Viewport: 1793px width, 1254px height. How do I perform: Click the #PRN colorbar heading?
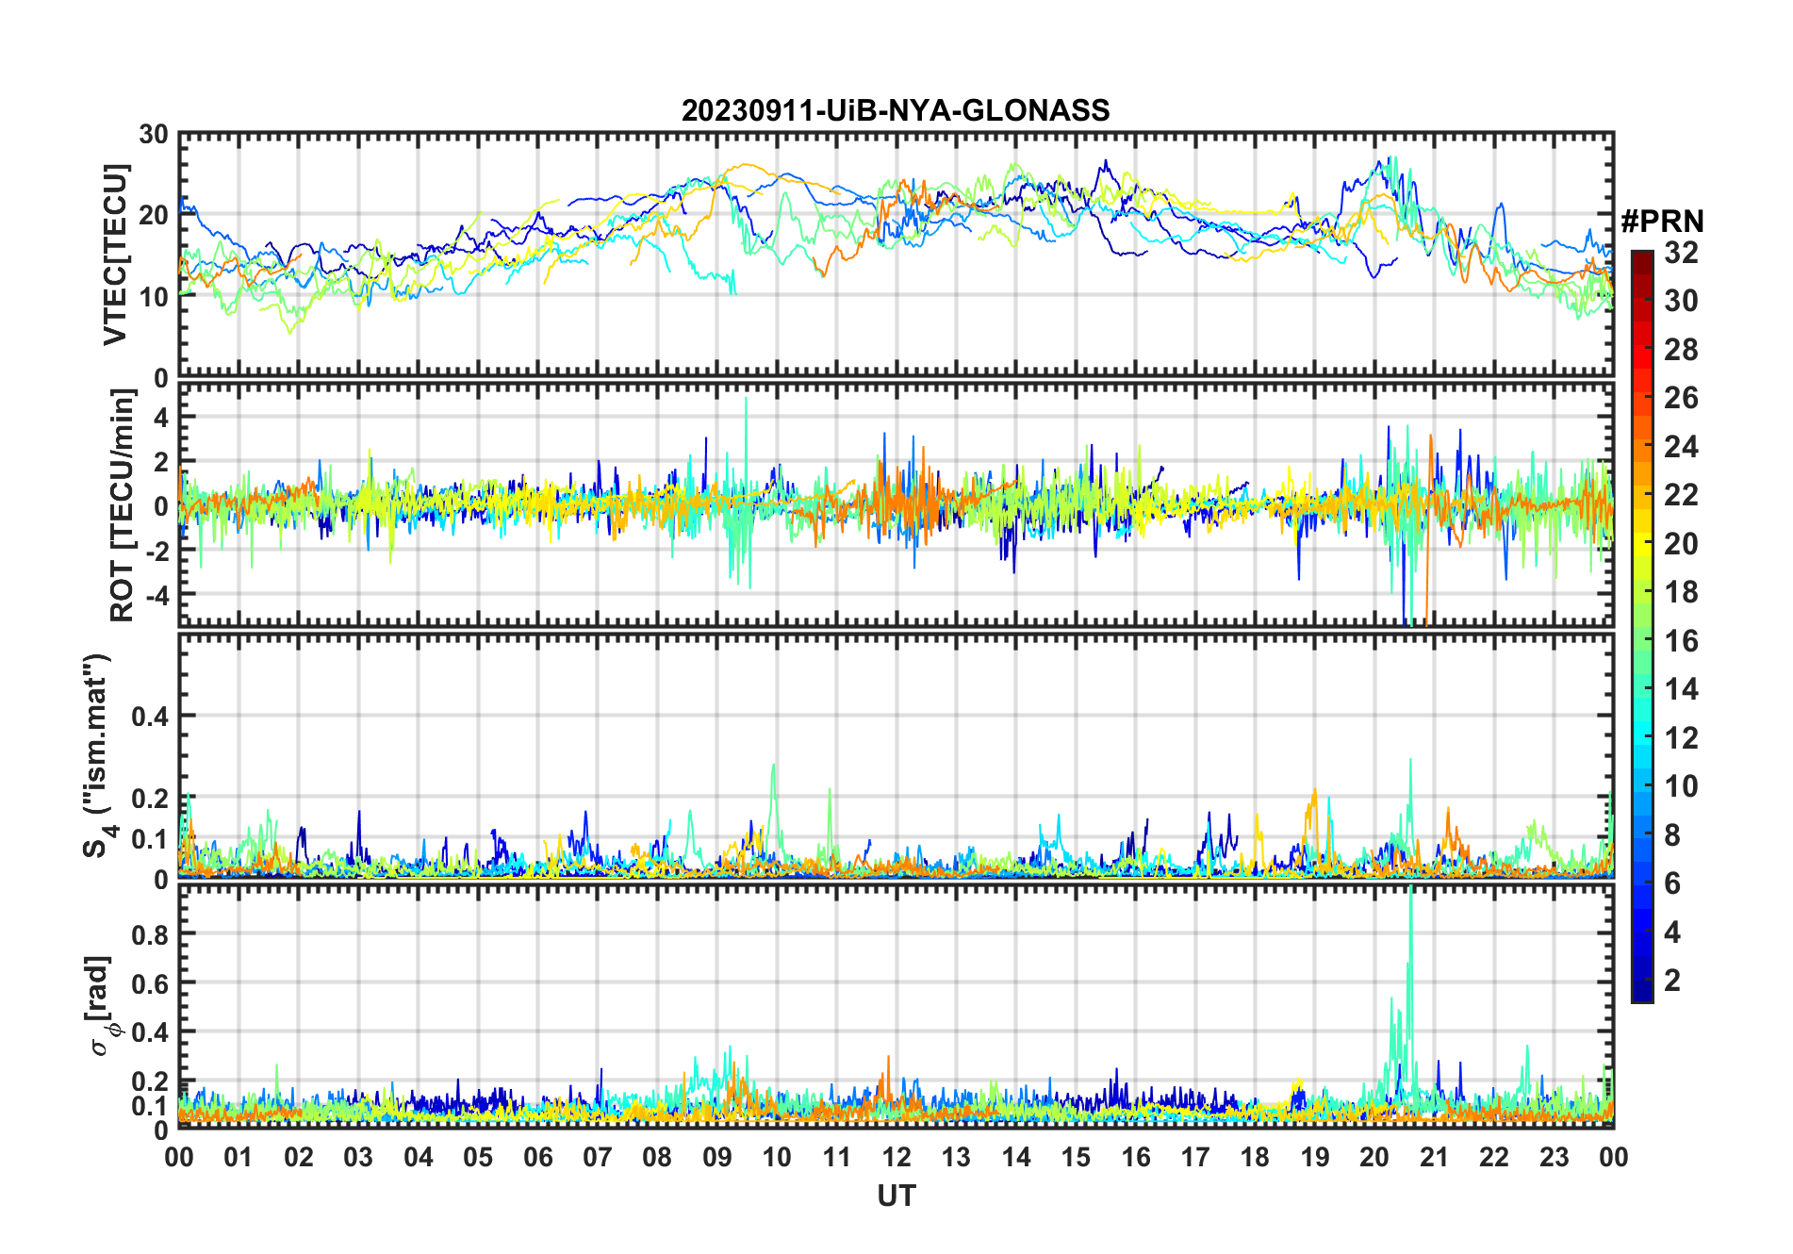1662,221
